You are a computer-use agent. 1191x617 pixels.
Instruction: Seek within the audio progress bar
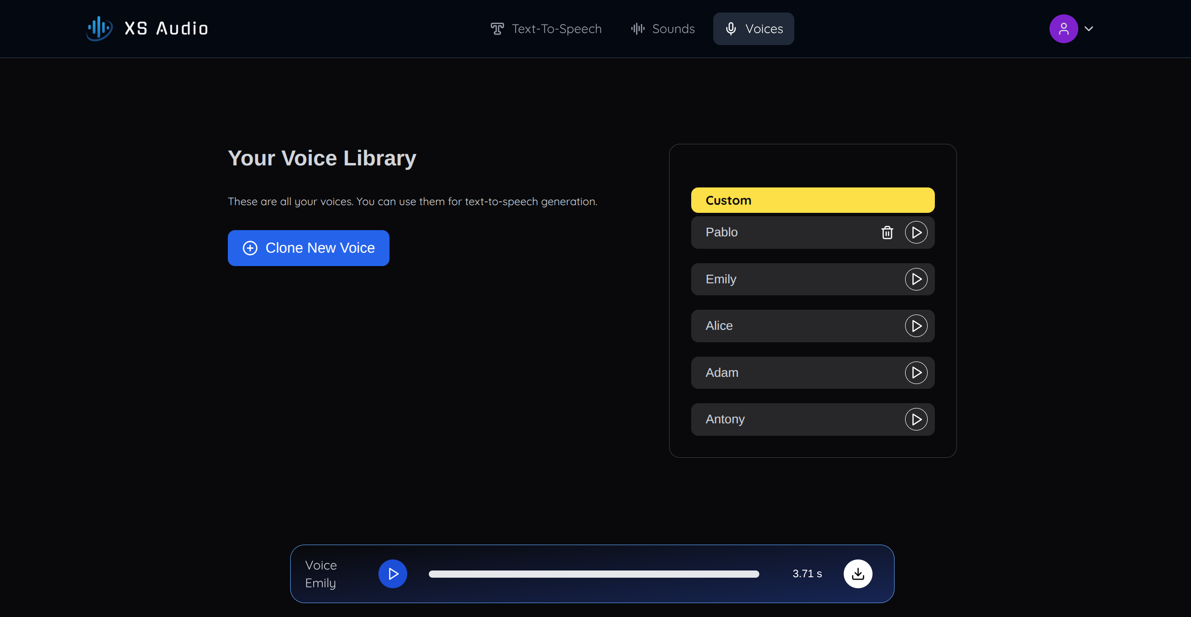[x=594, y=574]
